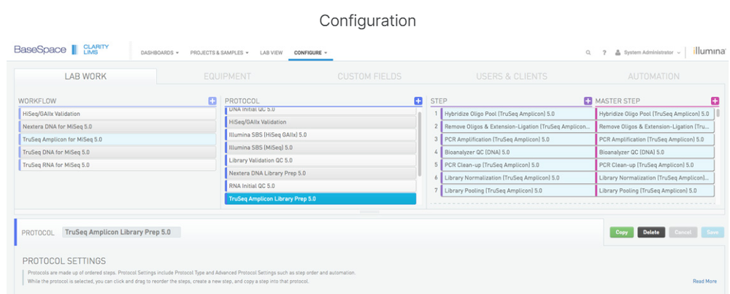
Task: Select step 5 PCR Clean-up
Action: click(x=518, y=165)
